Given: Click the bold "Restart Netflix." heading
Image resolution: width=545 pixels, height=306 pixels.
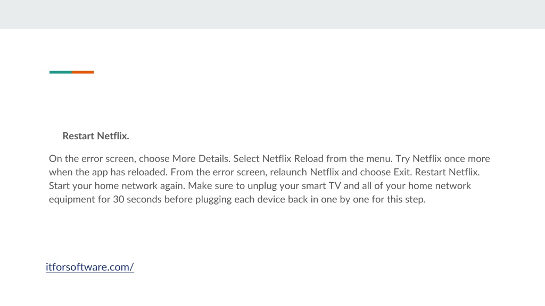Looking at the screenshot, I should point(96,136).
